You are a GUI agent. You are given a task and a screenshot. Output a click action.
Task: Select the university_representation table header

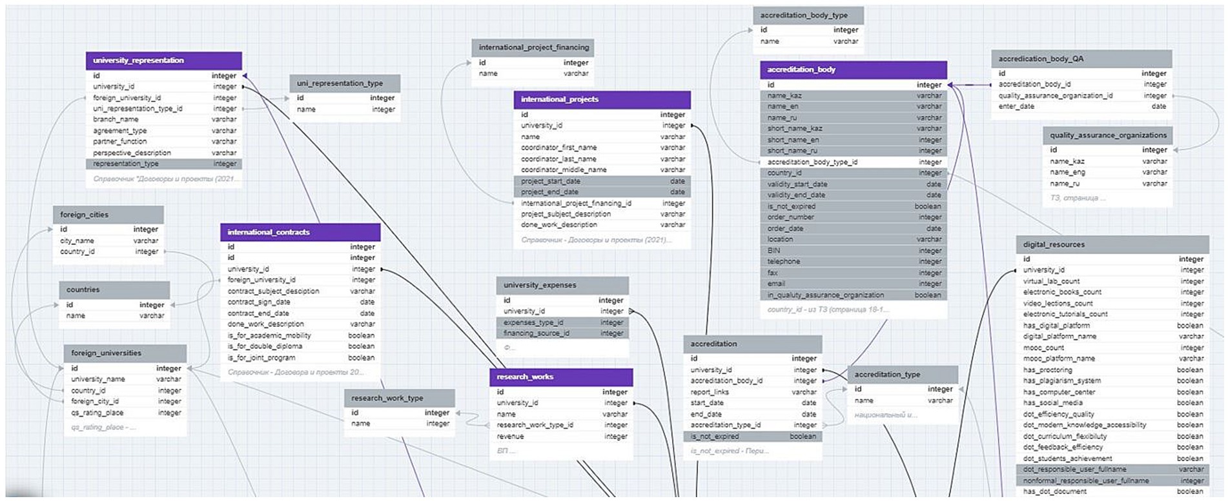pyautogui.click(x=164, y=61)
